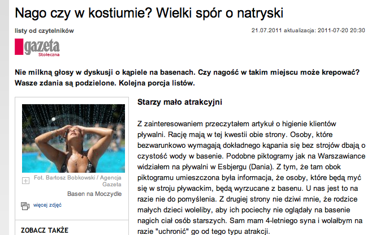
Task: Expand the photo with the plus icon
Action: coord(26,181)
